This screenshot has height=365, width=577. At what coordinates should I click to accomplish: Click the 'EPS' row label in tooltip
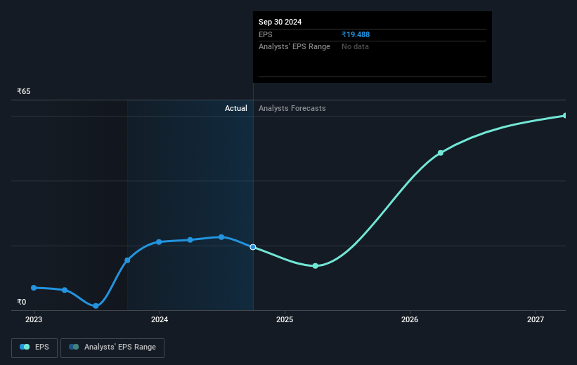[266, 34]
